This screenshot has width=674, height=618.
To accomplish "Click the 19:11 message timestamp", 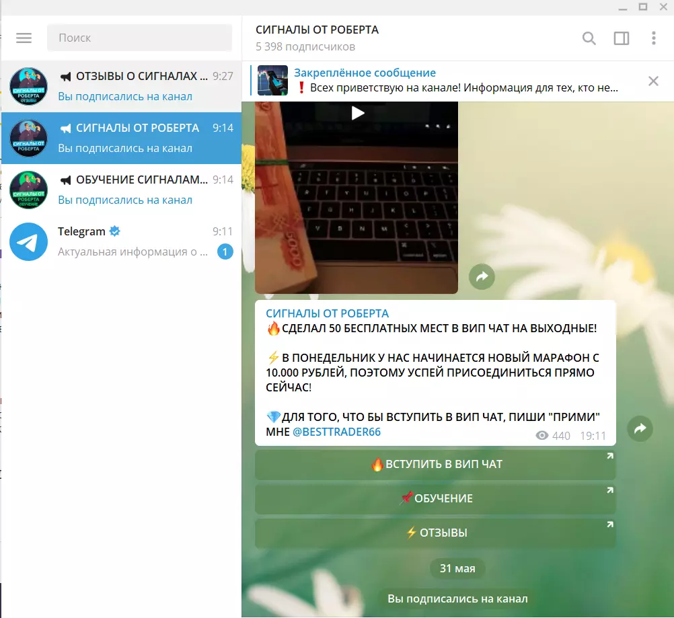I will (x=593, y=436).
